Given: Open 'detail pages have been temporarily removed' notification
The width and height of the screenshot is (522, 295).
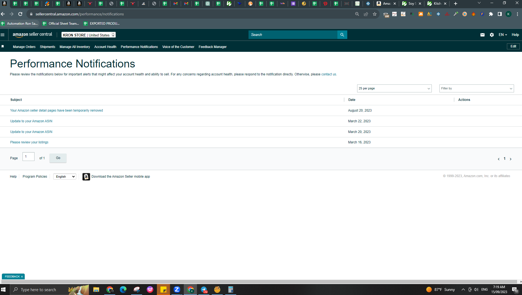Looking at the screenshot, I should point(57,110).
